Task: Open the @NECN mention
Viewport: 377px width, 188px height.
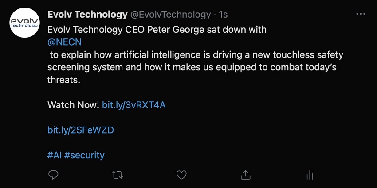Action: click(x=64, y=42)
